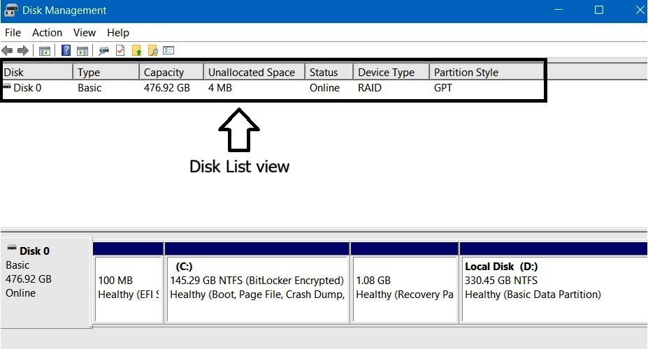Open the View menu
Screen dimensions: 648x349
85,33
